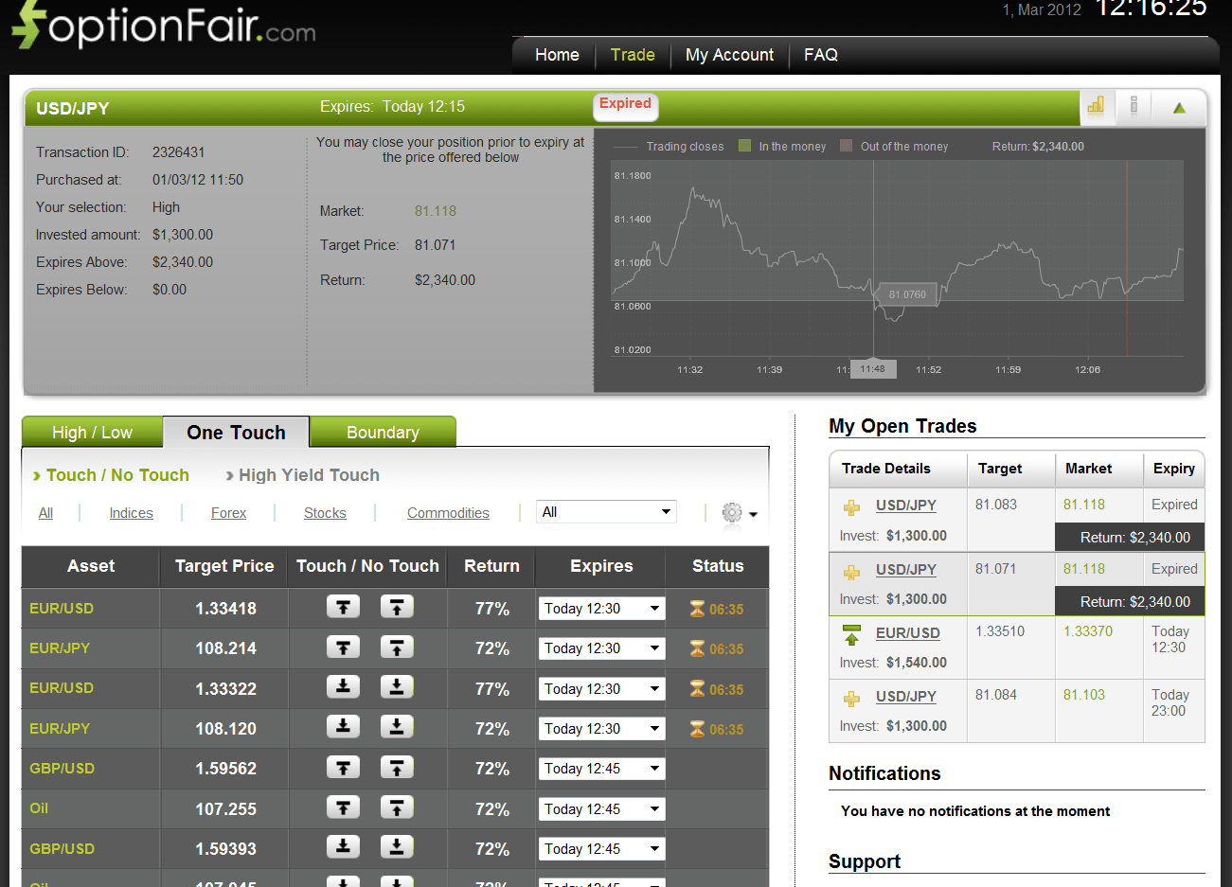The height and width of the screenshot is (887, 1232).
Task: Click the Forex filter link
Action: tap(228, 512)
